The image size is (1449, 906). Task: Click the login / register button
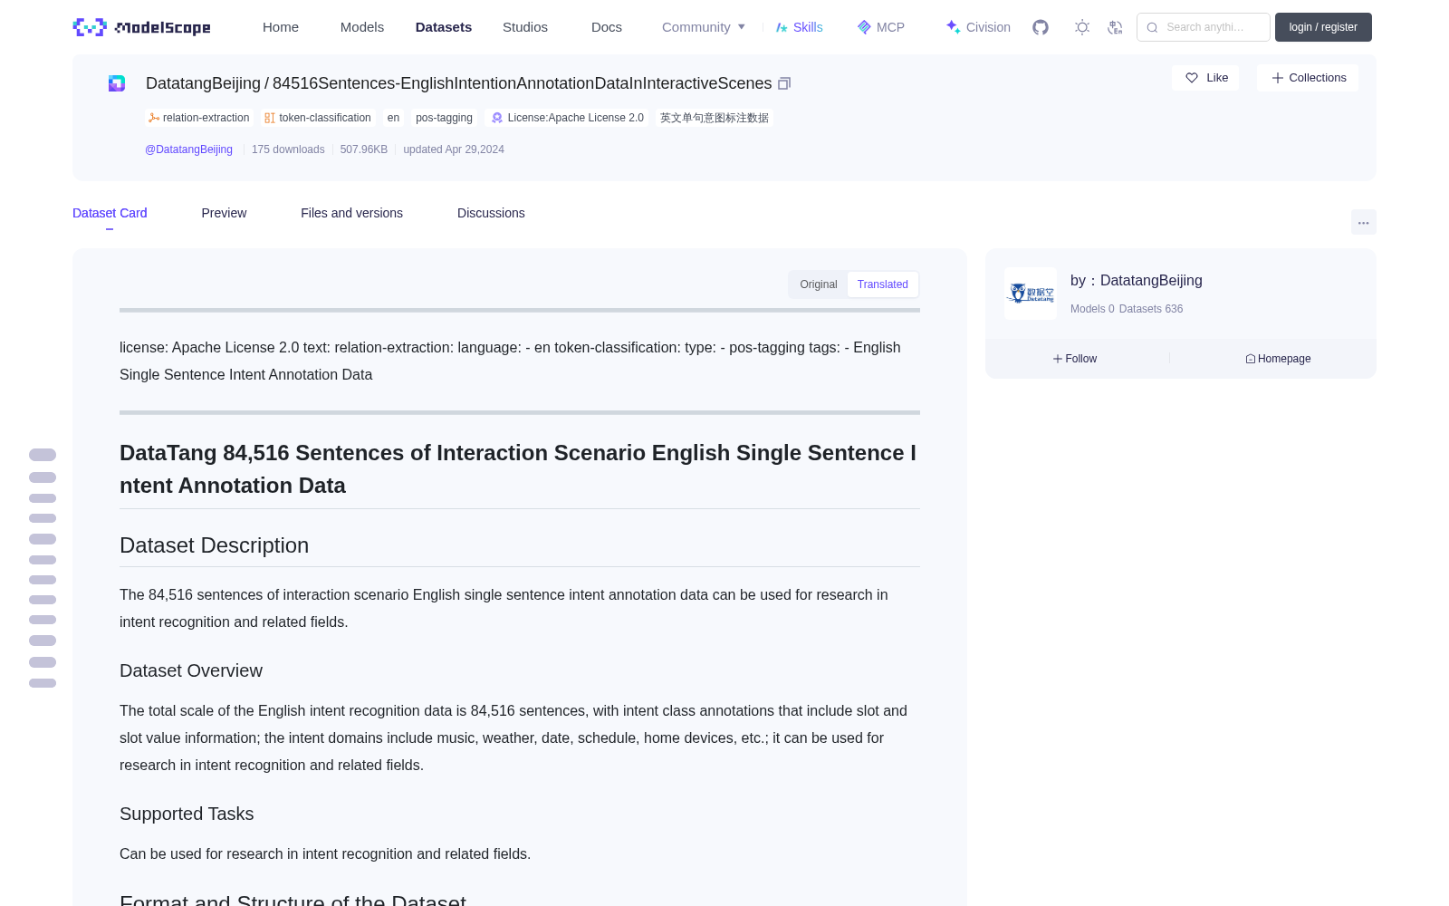tap(1323, 27)
